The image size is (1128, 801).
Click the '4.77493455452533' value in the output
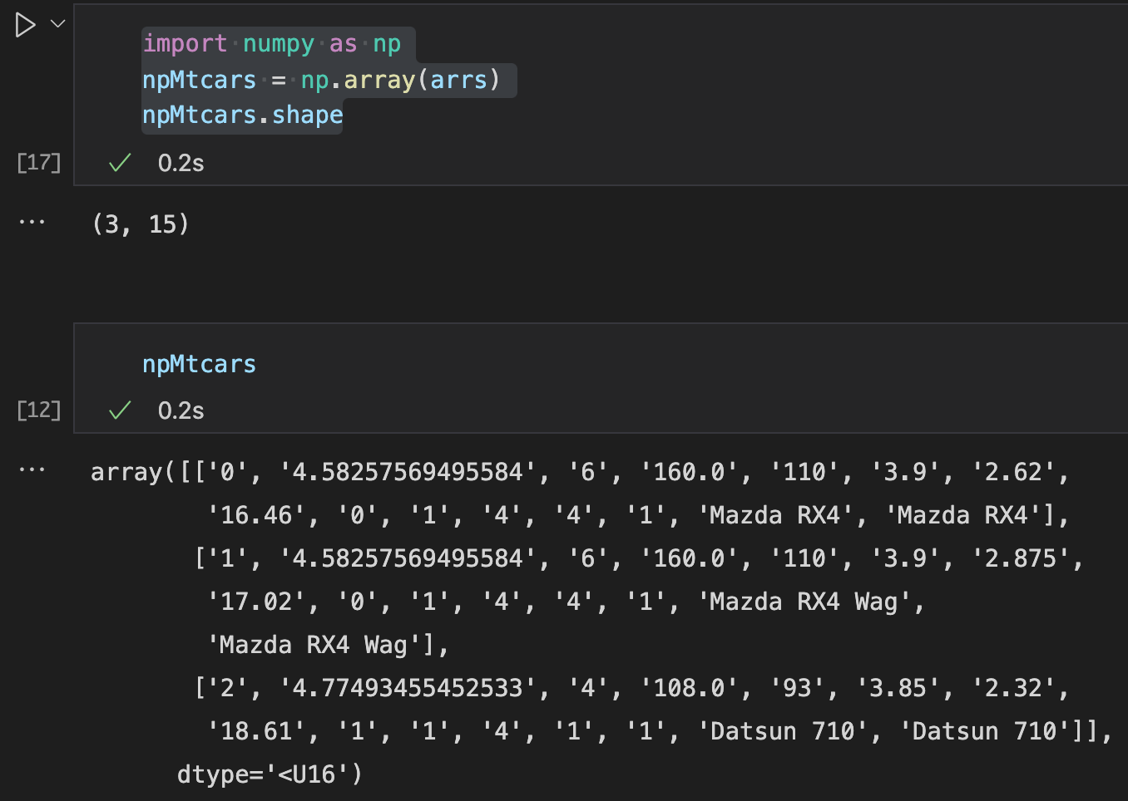tap(408, 688)
